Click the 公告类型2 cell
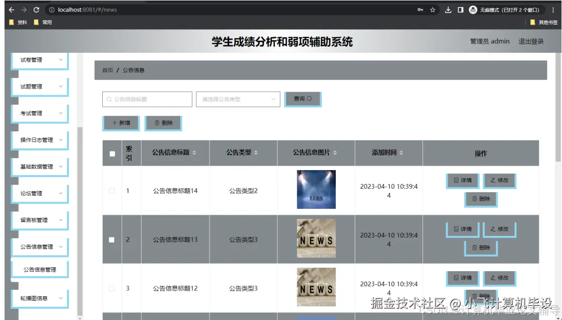 (x=243, y=191)
